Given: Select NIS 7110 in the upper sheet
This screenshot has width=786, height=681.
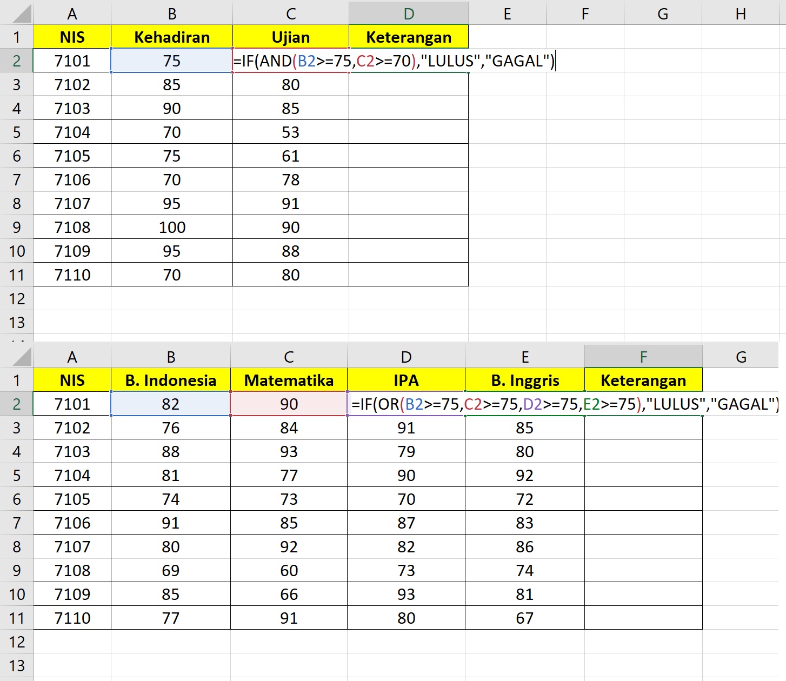Looking at the screenshot, I should point(72,275).
